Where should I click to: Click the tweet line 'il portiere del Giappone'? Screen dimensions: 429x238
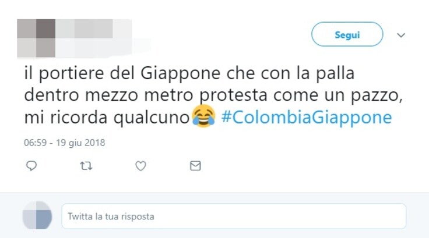[x=122, y=73]
